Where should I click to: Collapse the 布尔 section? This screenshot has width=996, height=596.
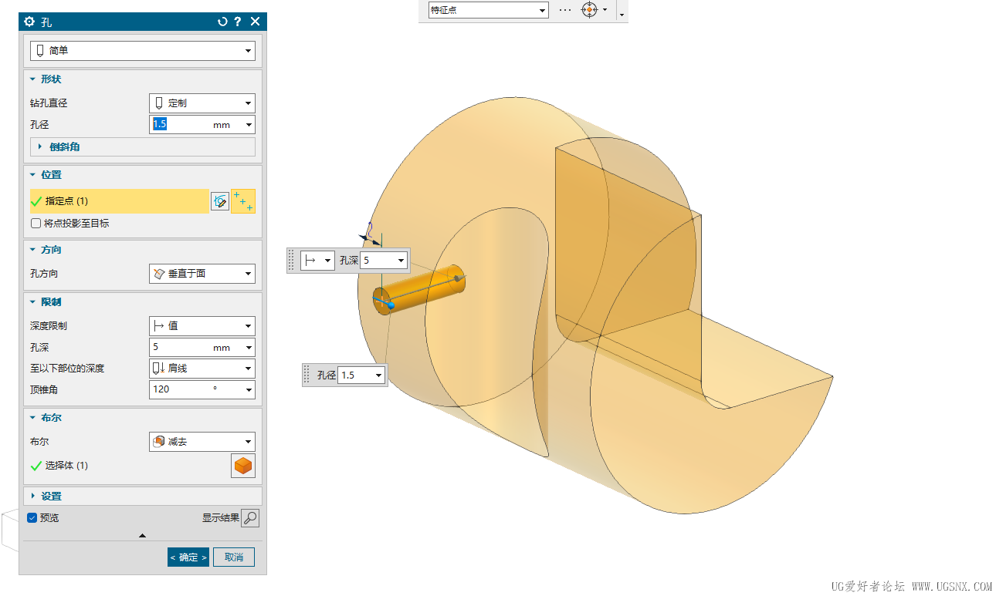click(32, 418)
